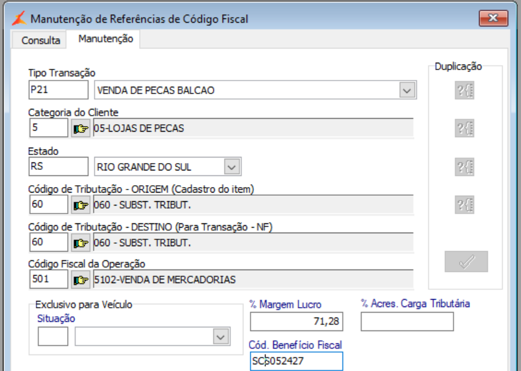Expand the Tipo Transação dropdown
Image resolution: width=521 pixels, height=371 pixels.
(407, 90)
